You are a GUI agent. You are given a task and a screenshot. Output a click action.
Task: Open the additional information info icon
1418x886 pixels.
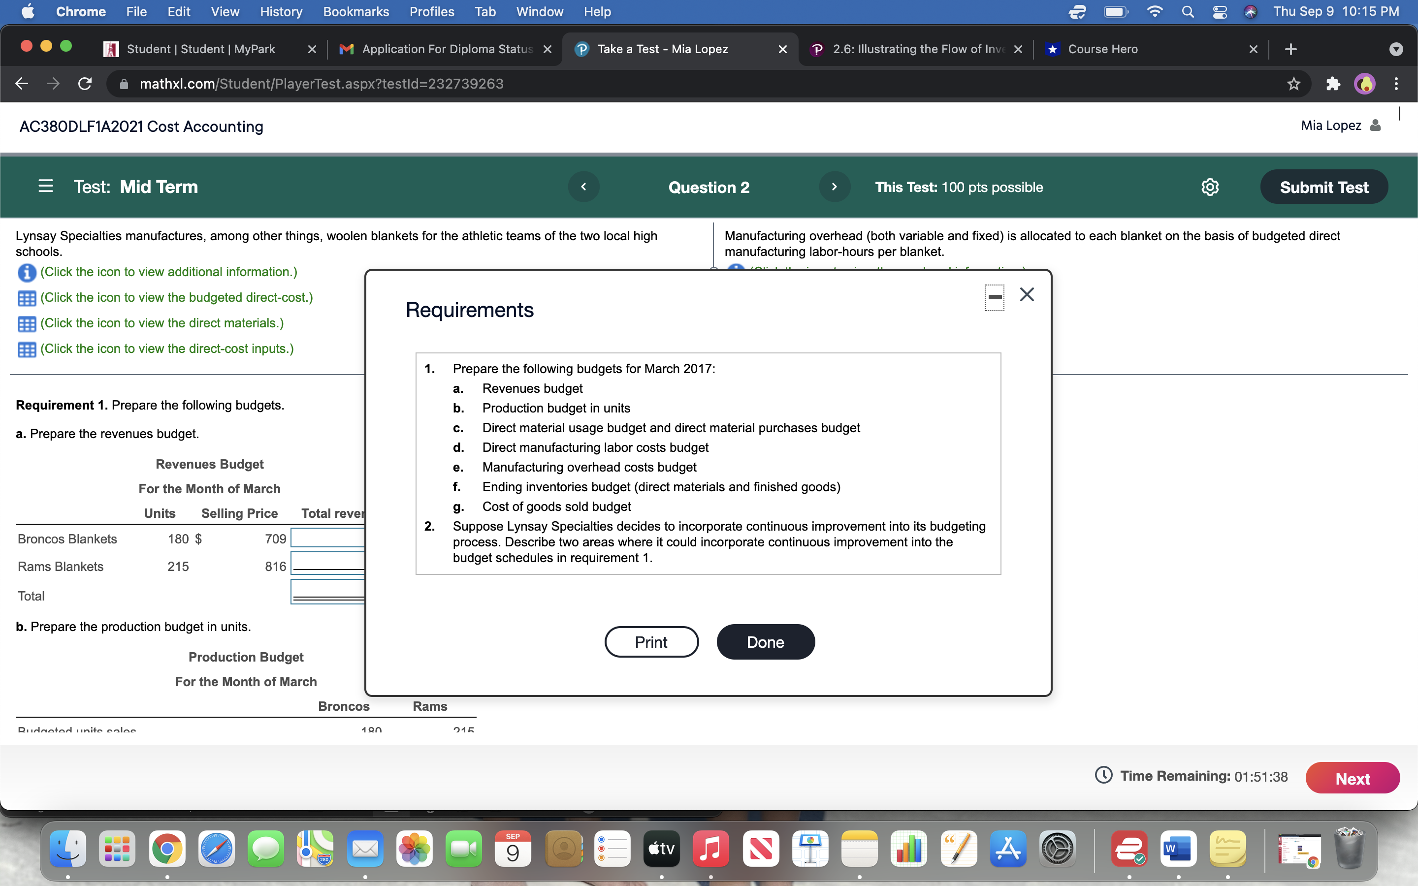point(27,273)
